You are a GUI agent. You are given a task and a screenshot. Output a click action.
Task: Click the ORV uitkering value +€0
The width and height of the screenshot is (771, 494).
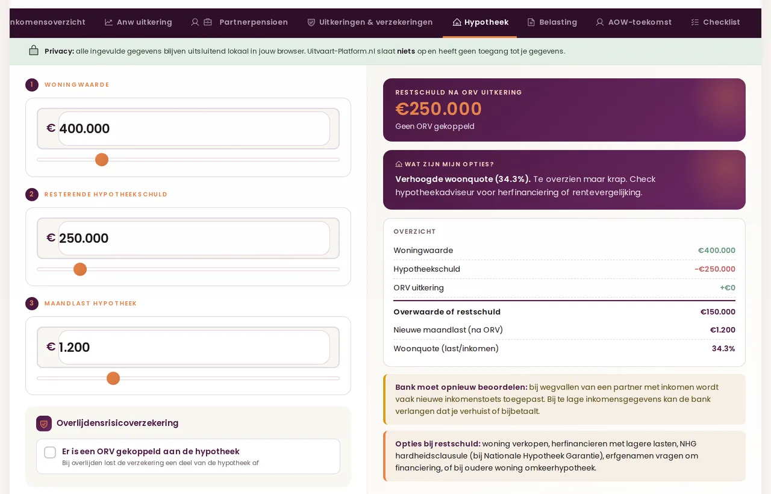pos(728,288)
